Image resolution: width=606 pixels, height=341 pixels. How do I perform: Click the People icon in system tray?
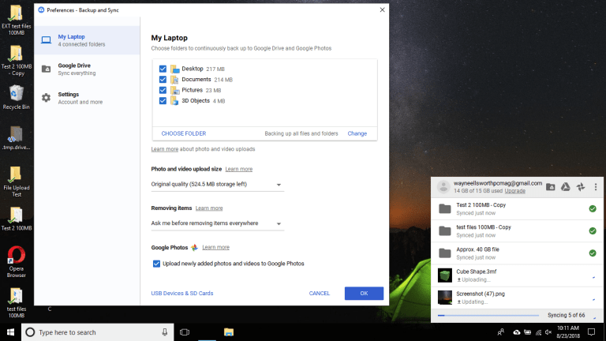click(501, 332)
